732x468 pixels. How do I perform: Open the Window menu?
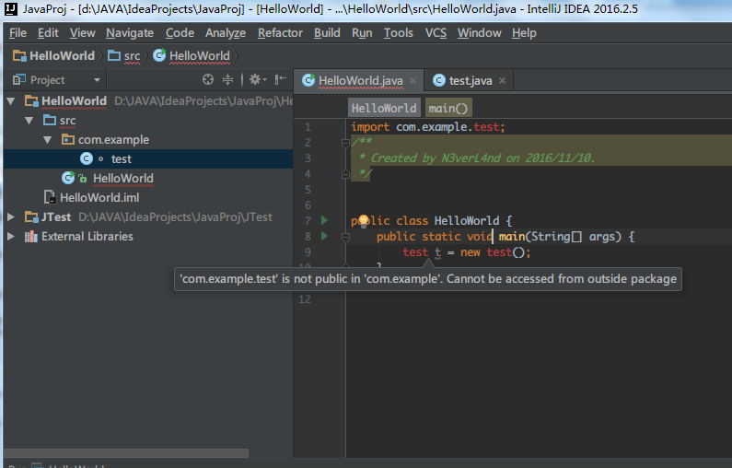[479, 32]
